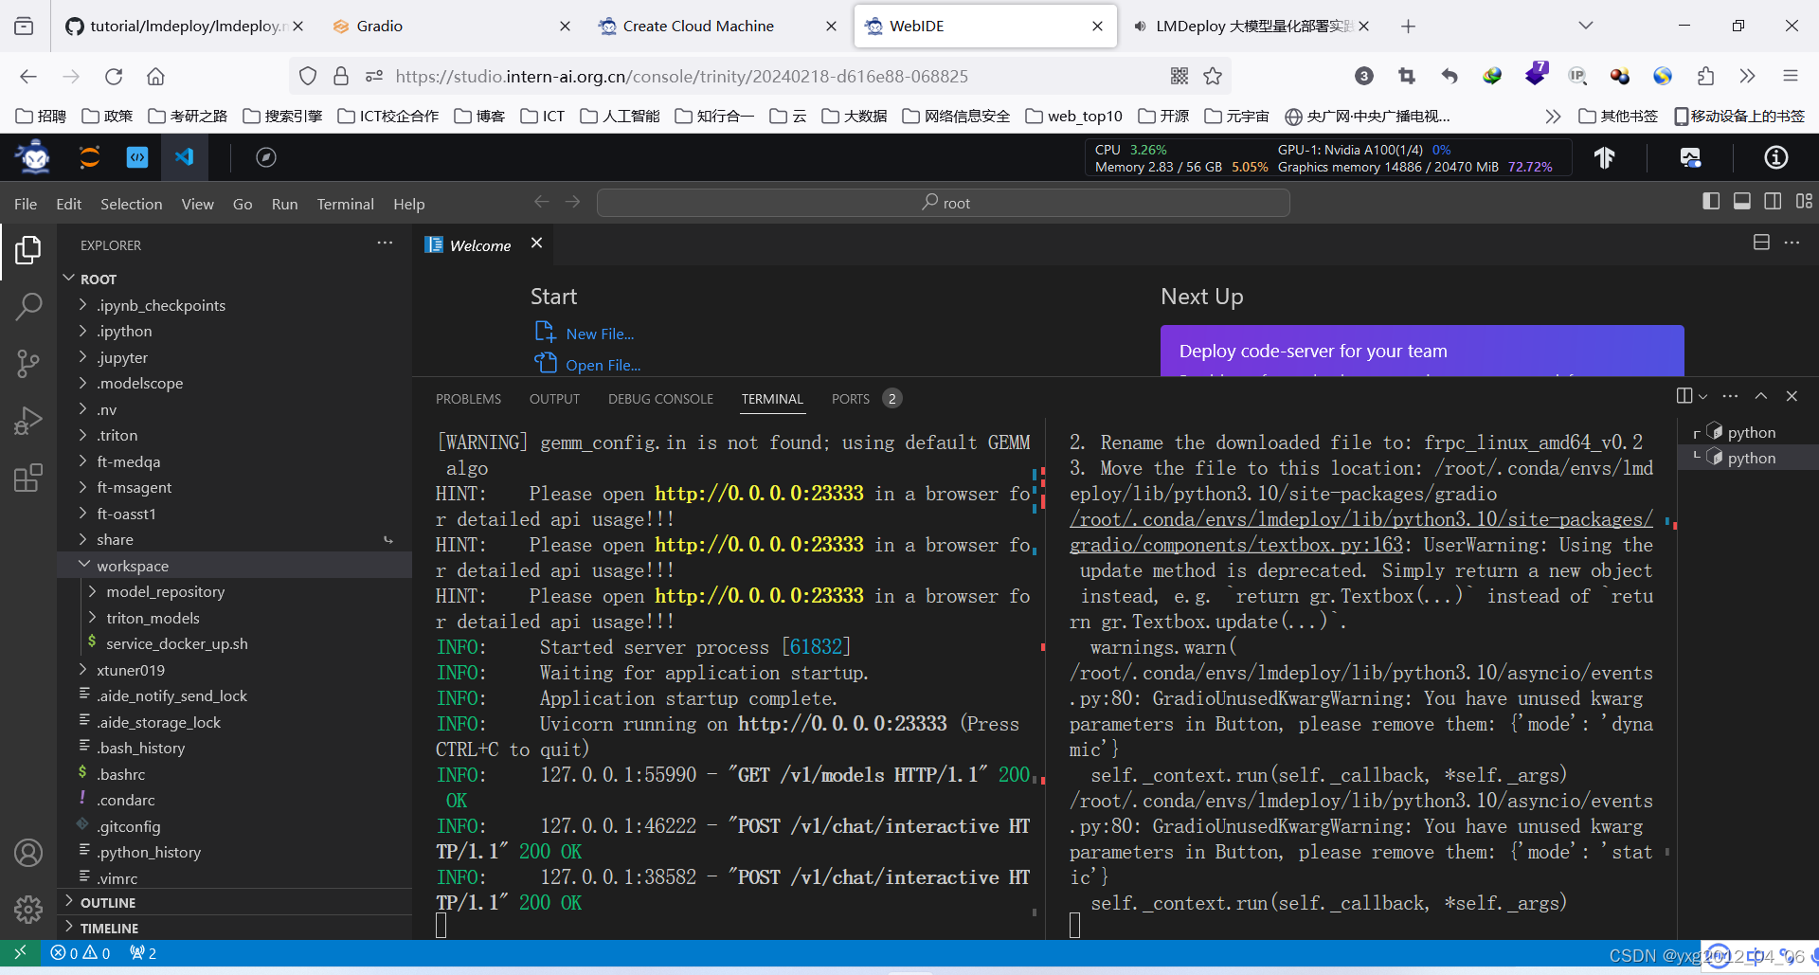The height and width of the screenshot is (975, 1819).
Task: Click Deploy code-server for your team
Action: (x=1313, y=351)
